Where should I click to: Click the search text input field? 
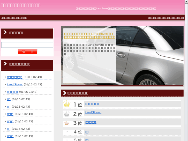(x=27, y=45)
